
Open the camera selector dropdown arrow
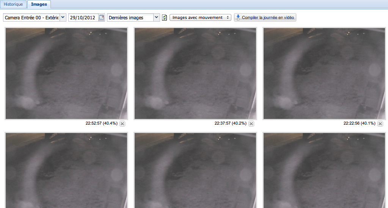pos(63,17)
